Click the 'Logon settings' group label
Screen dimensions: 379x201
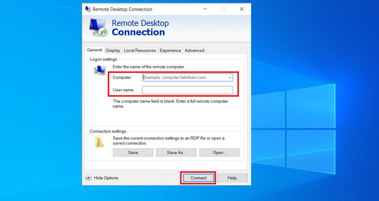[103, 59]
